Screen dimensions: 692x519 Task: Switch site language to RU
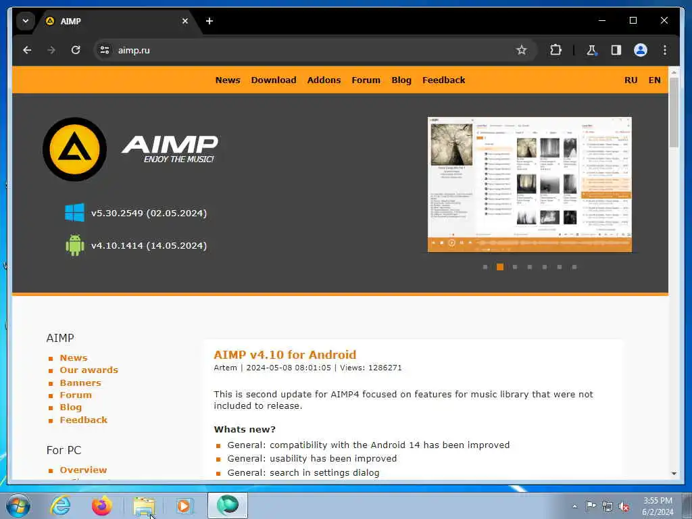click(631, 80)
